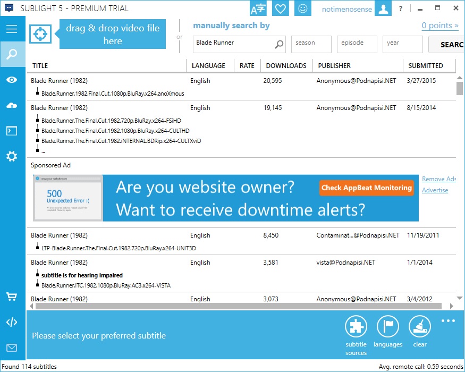Screen dimensions: 465x372
Task: Click release ending in 'x264-CULTHD'
Action: pyautogui.click(x=115, y=131)
